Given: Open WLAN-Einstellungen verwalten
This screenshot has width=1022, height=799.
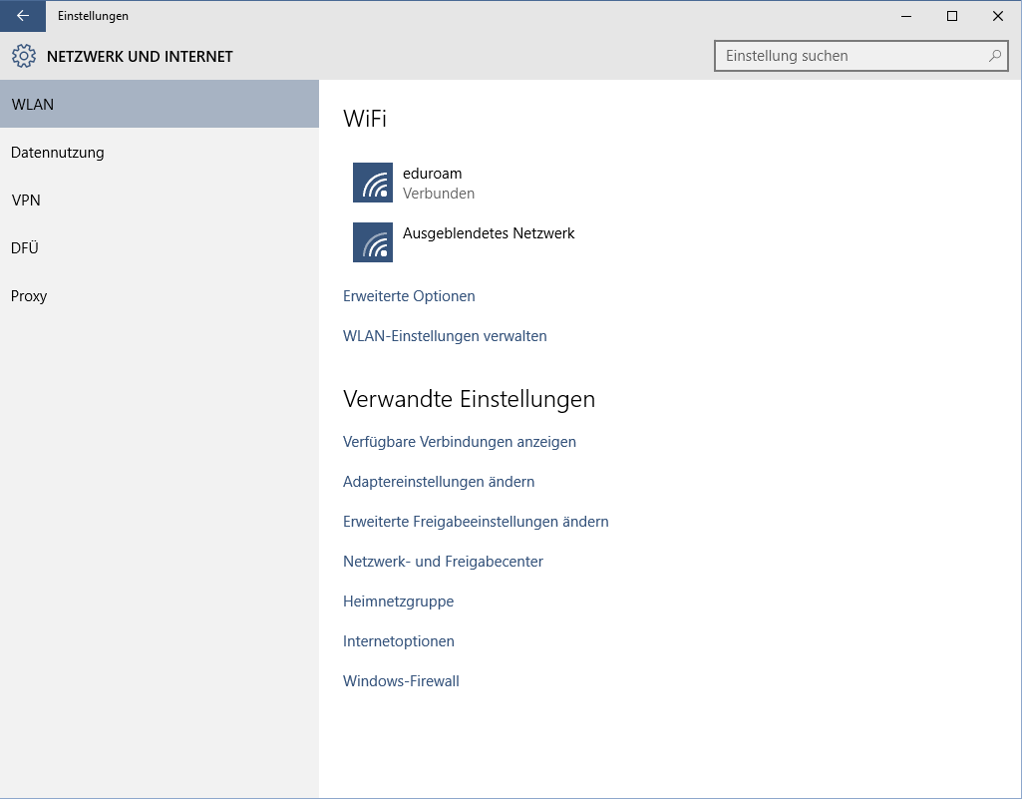Looking at the screenshot, I should (x=445, y=336).
